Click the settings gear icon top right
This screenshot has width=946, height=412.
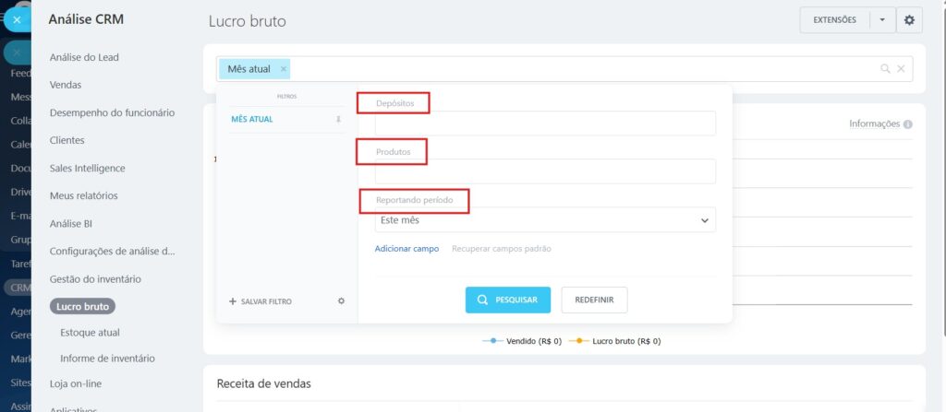click(x=910, y=19)
